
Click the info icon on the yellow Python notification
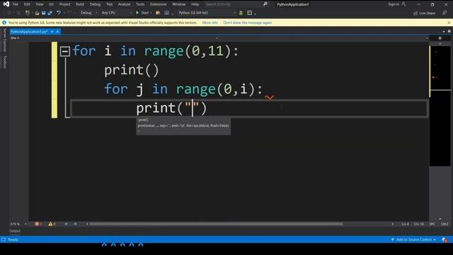[4, 23]
